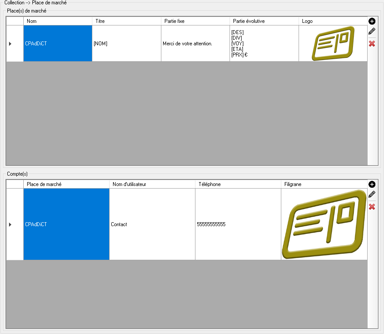Select the marketplace row arrow indicator

click(10, 44)
